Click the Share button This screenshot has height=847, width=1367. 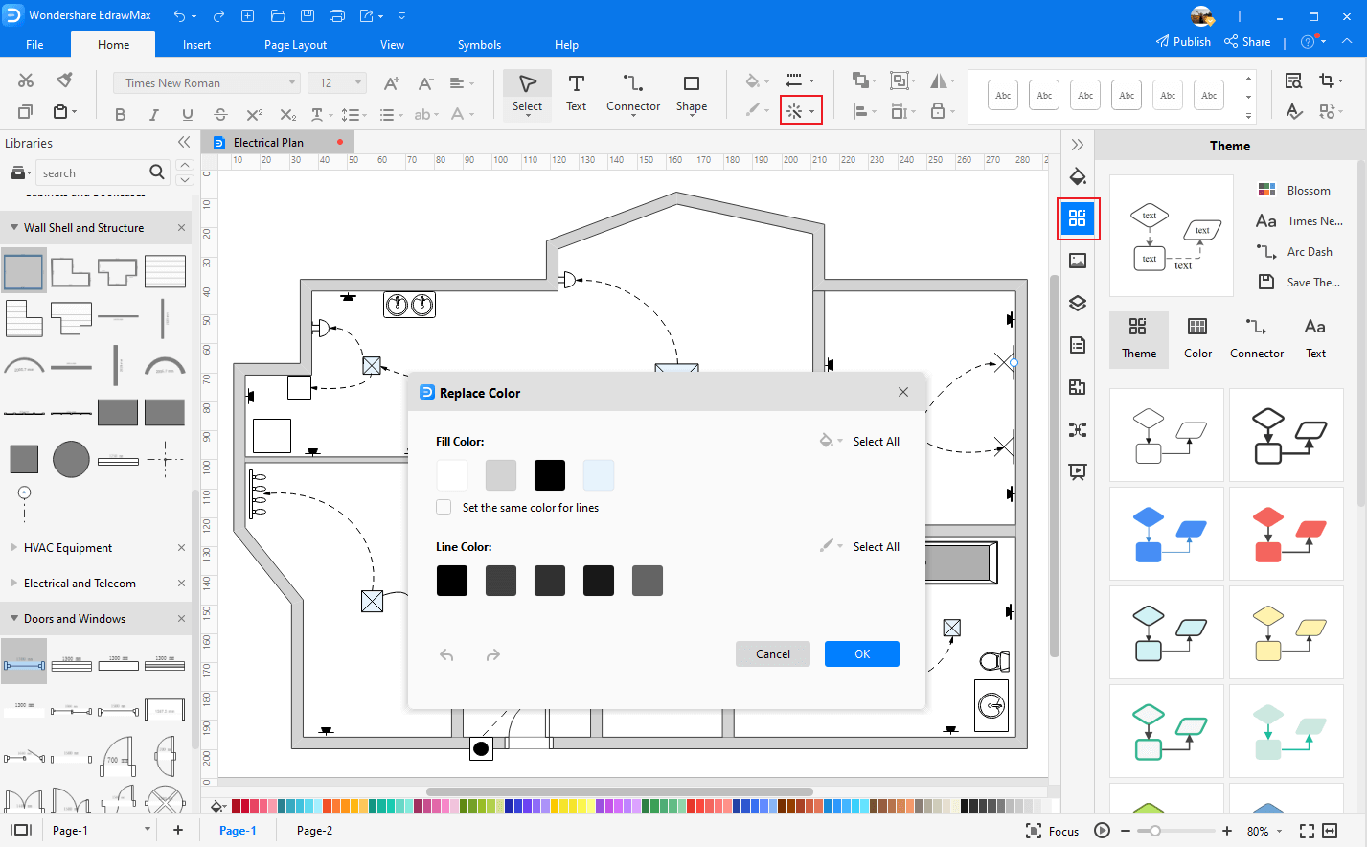(1247, 41)
